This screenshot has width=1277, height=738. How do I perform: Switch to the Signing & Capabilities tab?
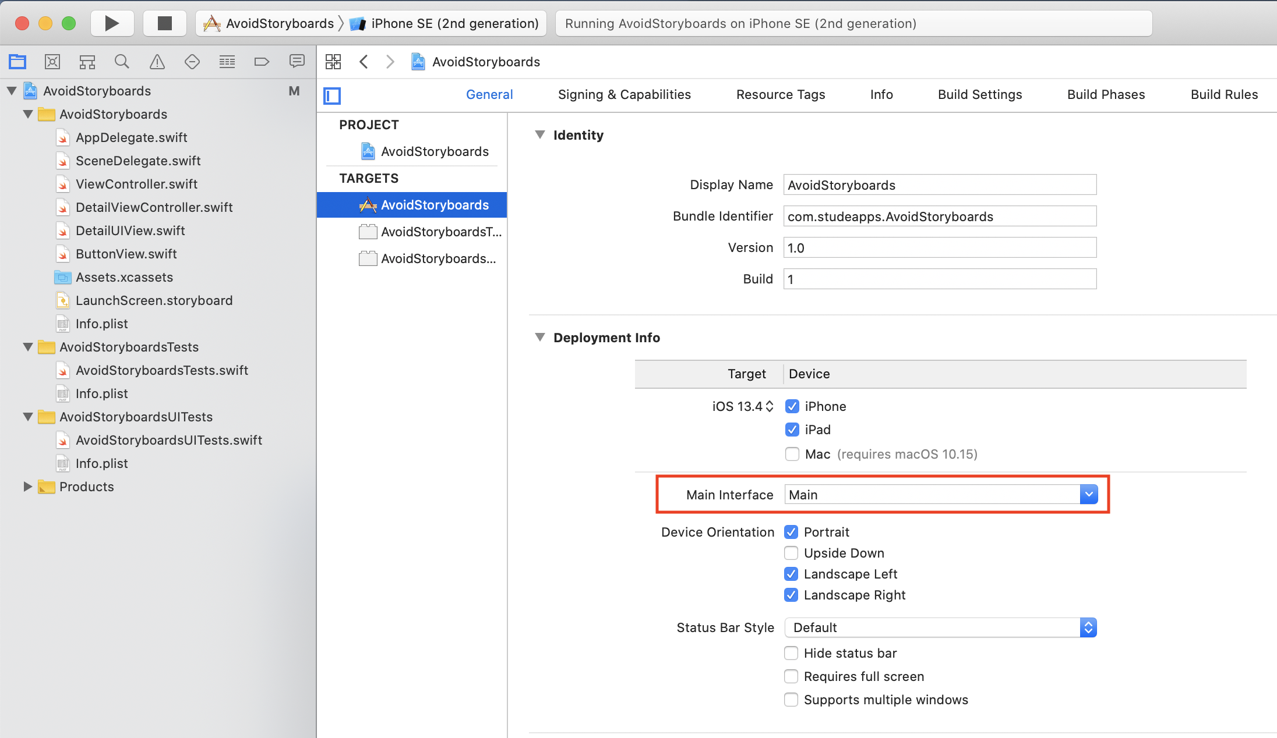[x=623, y=95]
